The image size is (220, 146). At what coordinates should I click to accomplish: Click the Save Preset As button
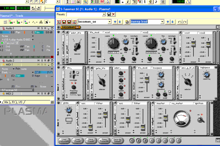click(104, 141)
